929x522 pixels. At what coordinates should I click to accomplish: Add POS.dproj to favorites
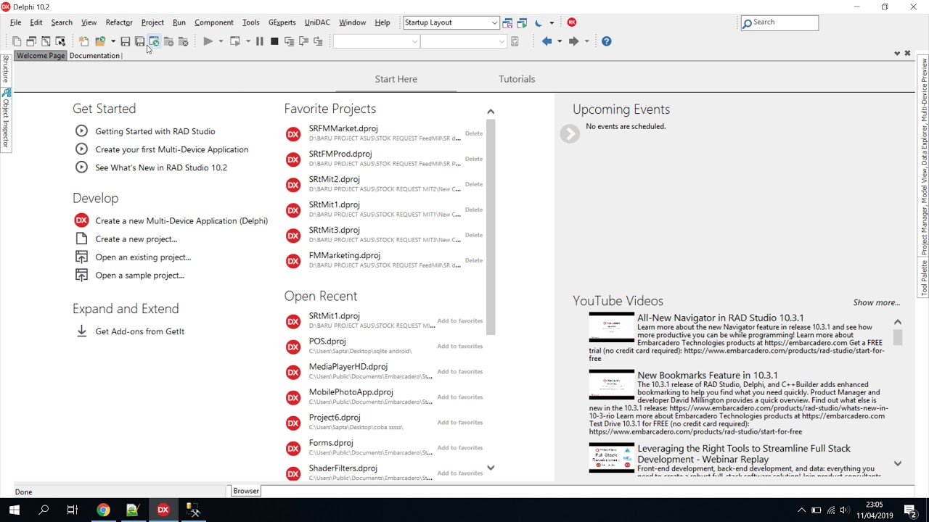tap(459, 346)
